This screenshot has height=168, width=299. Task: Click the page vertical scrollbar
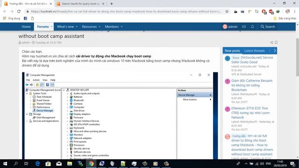[297, 57]
